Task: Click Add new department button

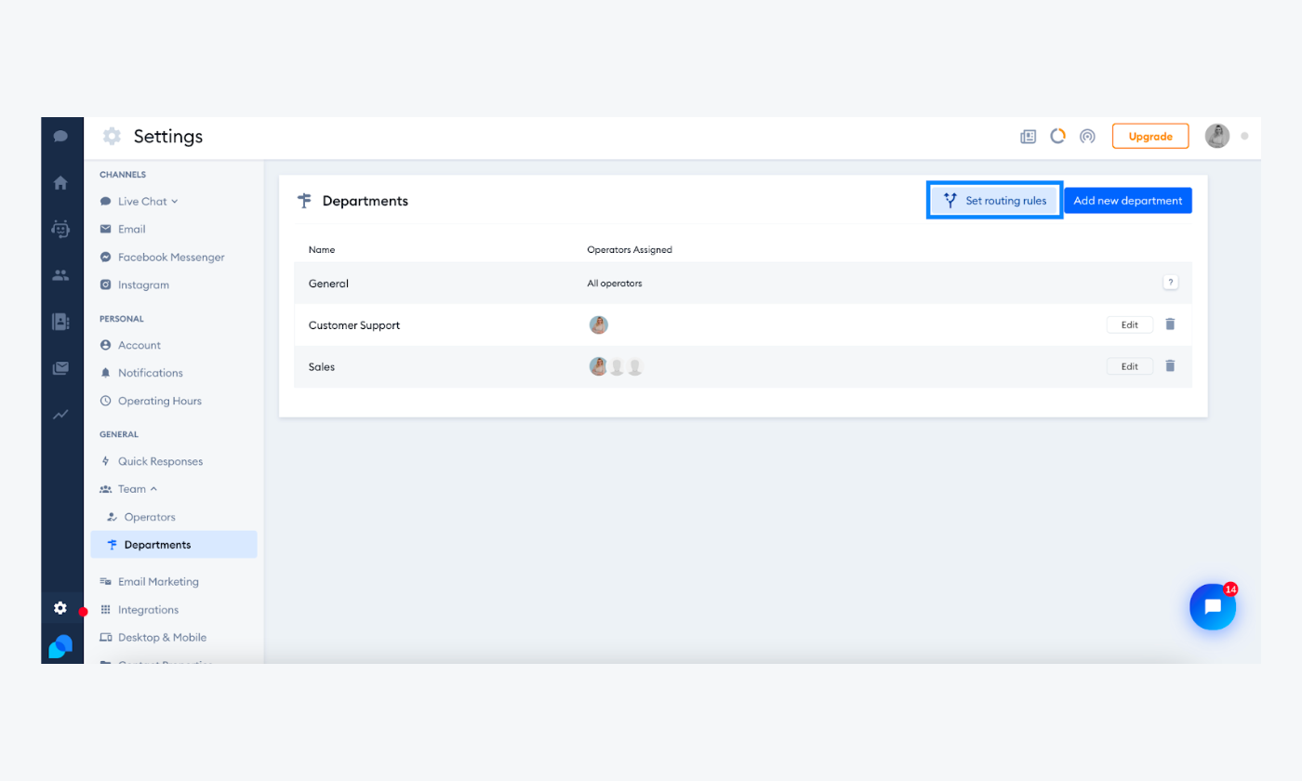Action: click(1128, 200)
